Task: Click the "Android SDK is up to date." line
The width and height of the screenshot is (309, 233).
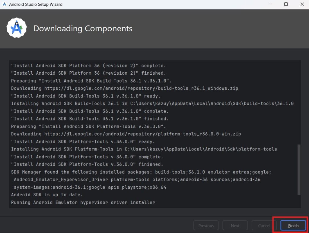Action: [x=47, y=195]
